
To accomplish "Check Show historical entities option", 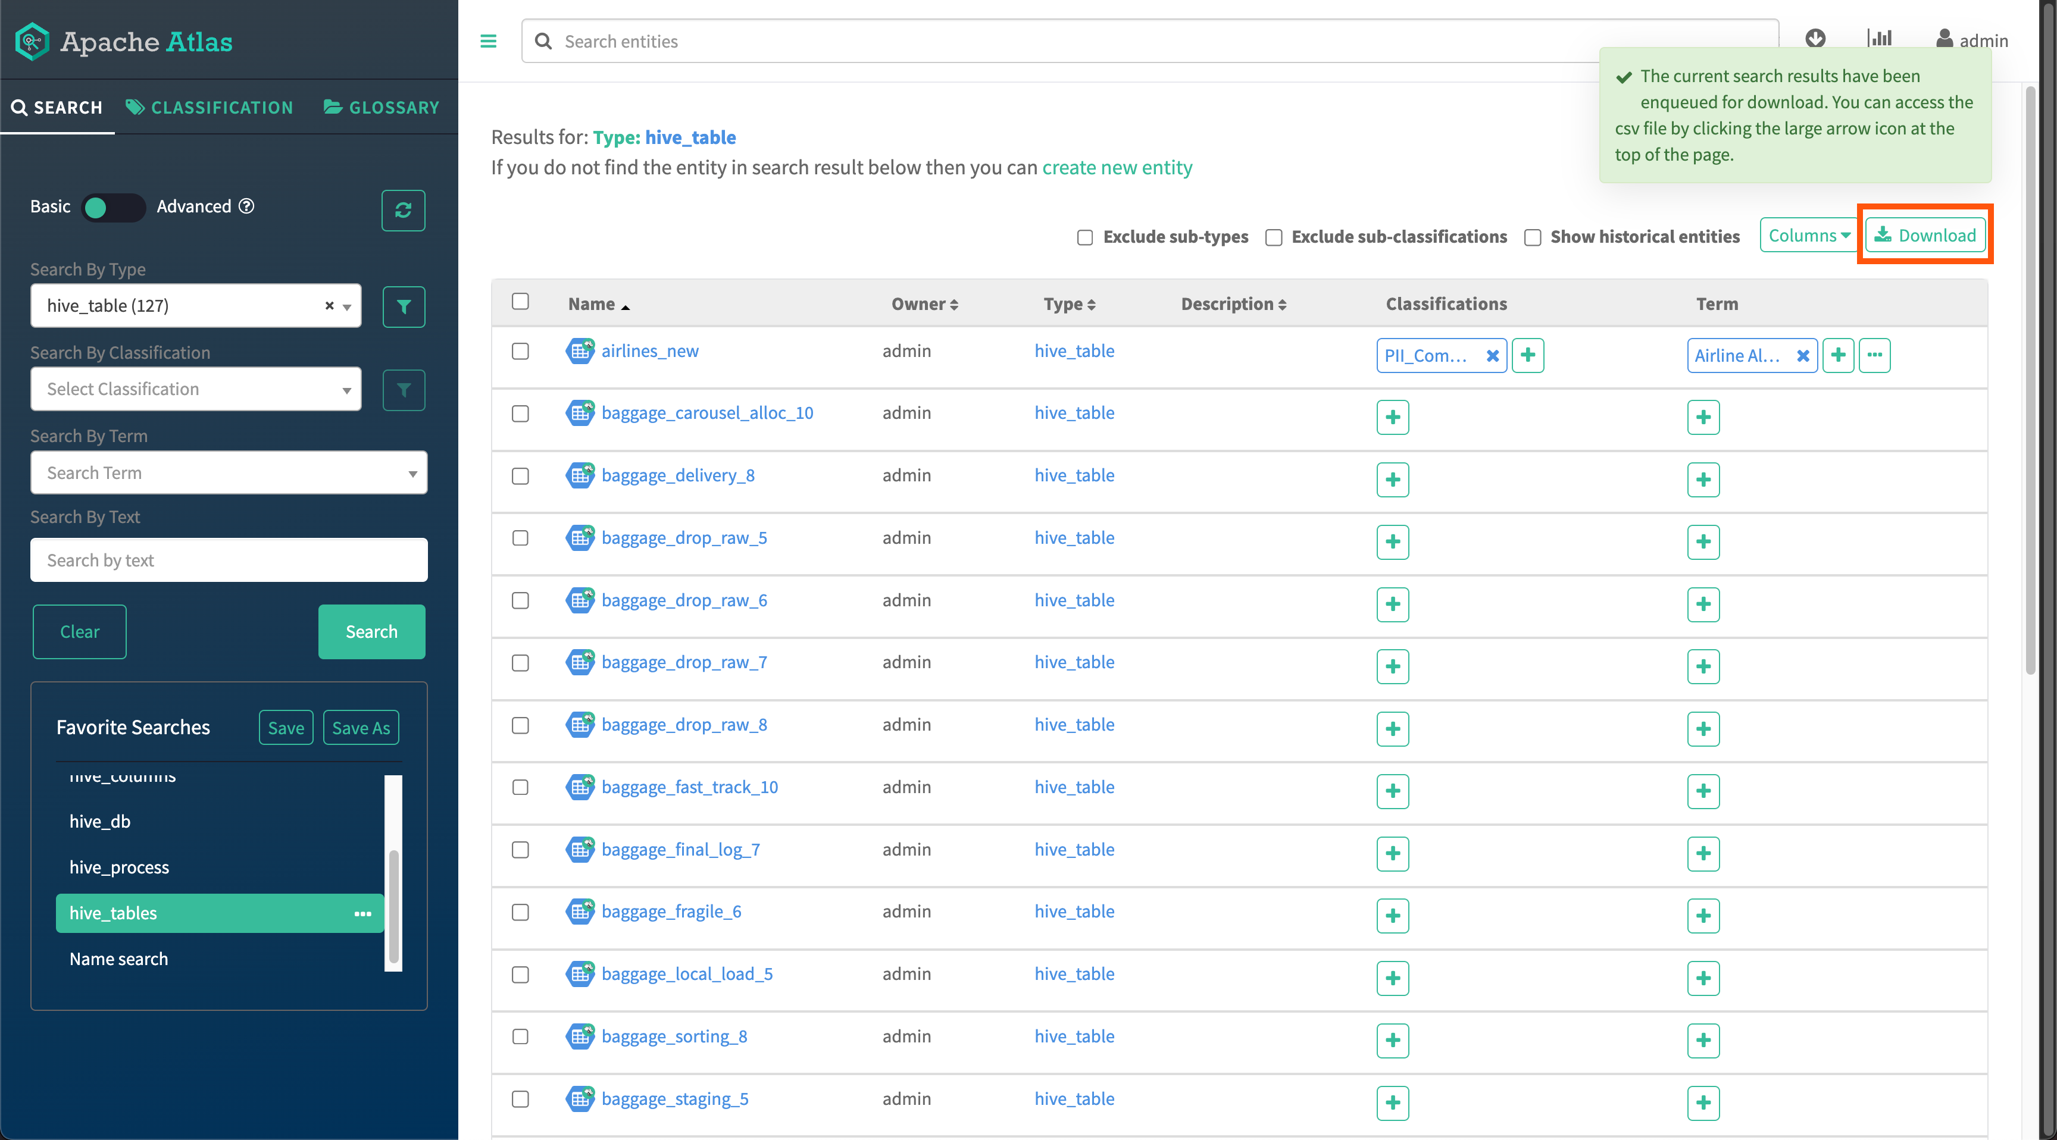I will [1531, 237].
